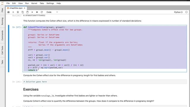Save the notebook with the disk icon
The height and width of the screenshot is (107, 190).
coord(8,12)
